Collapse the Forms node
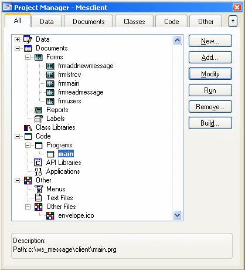The image size is (245, 270). click(x=28, y=57)
